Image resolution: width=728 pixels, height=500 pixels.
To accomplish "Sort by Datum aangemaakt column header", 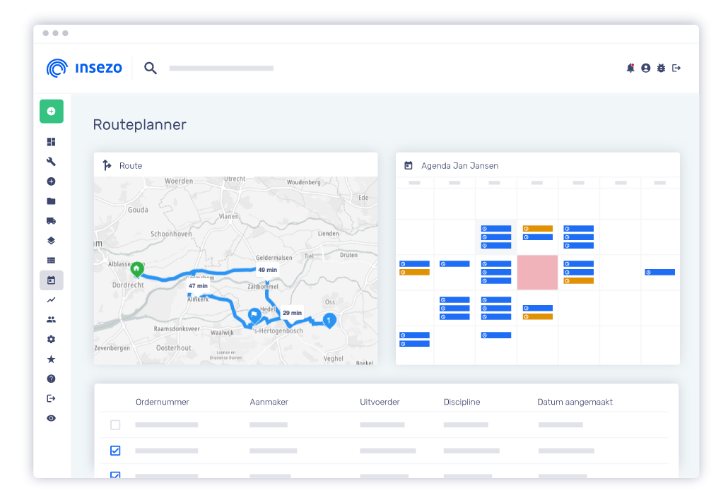I will (x=575, y=402).
